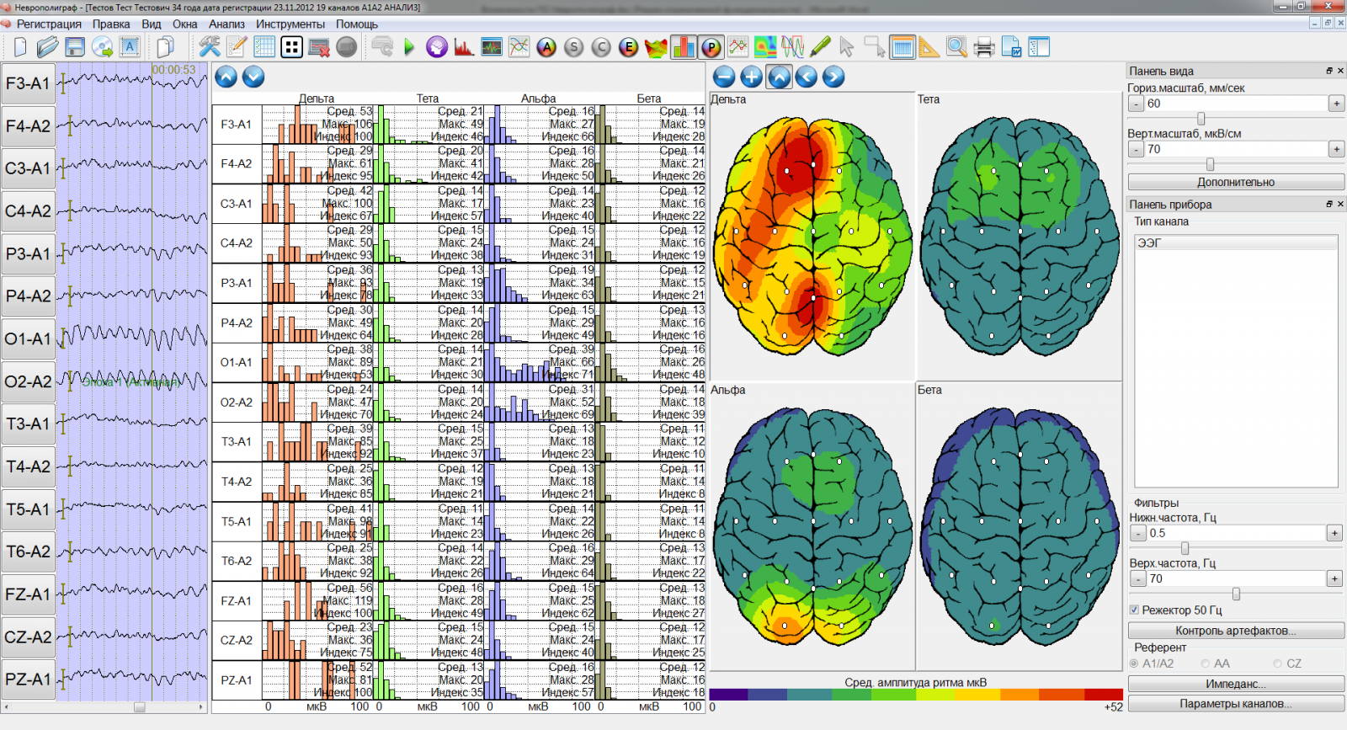Click the Верт.масштаб slider handle
The width and height of the screenshot is (1347, 730).
pyautogui.click(x=1210, y=164)
